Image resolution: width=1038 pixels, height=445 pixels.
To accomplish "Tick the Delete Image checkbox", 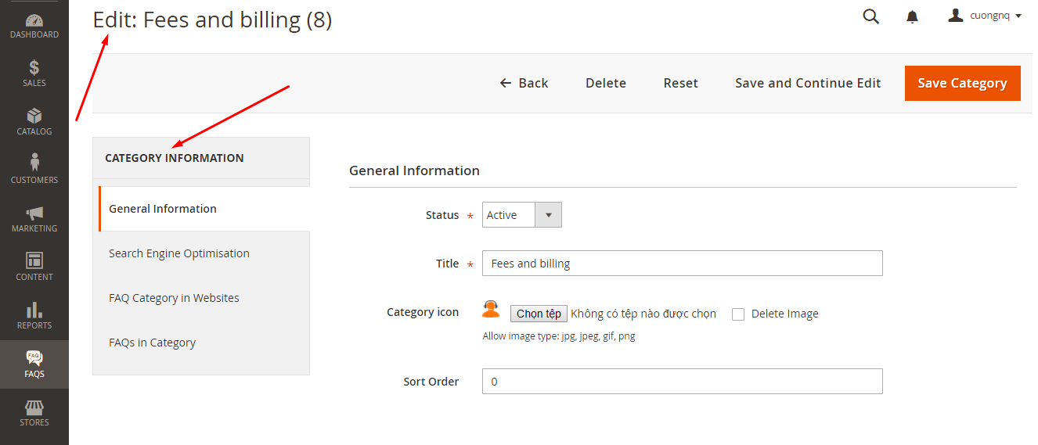I will click(738, 314).
